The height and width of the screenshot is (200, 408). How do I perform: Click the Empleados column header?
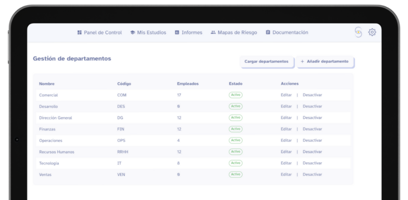point(188,84)
